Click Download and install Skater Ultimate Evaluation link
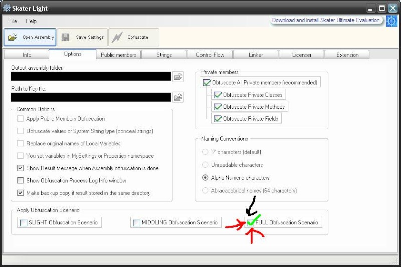401x267 pixels. point(326,20)
